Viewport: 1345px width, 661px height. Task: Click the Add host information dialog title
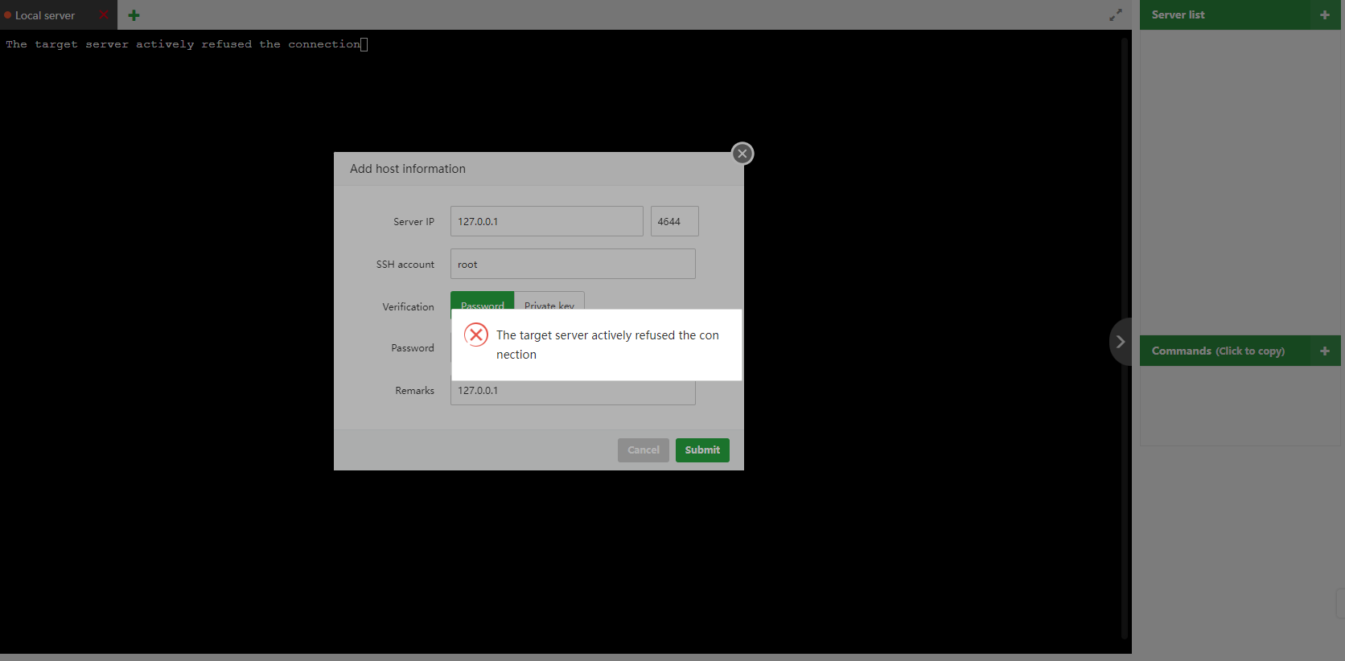[408, 169]
